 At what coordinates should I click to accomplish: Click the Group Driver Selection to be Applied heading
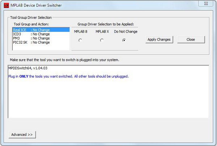click(106, 24)
